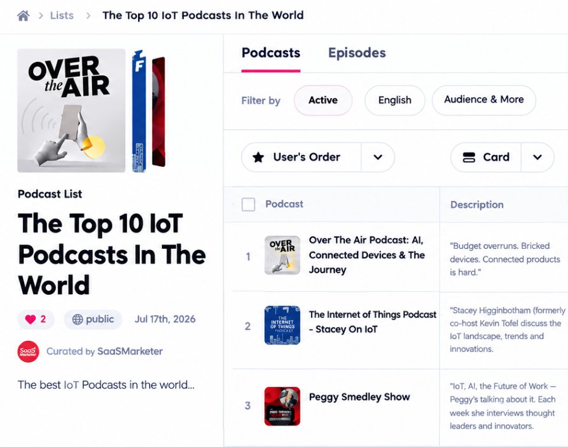Viewport: 568px width, 447px height.
Task: Switch to the Episodes tab
Action: (x=357, y=53)
